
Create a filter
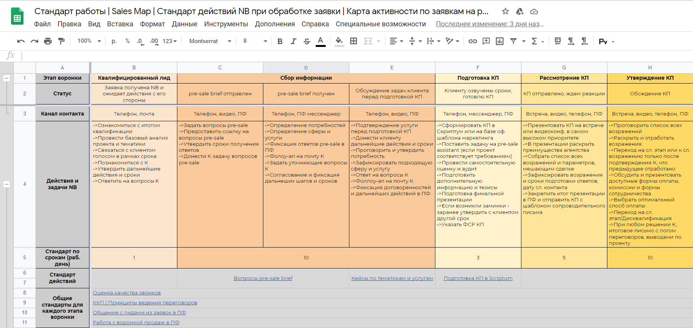(513, 41)
